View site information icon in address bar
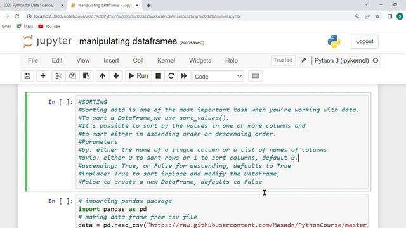This screenshot has width=406, height=228. point(29,16)
